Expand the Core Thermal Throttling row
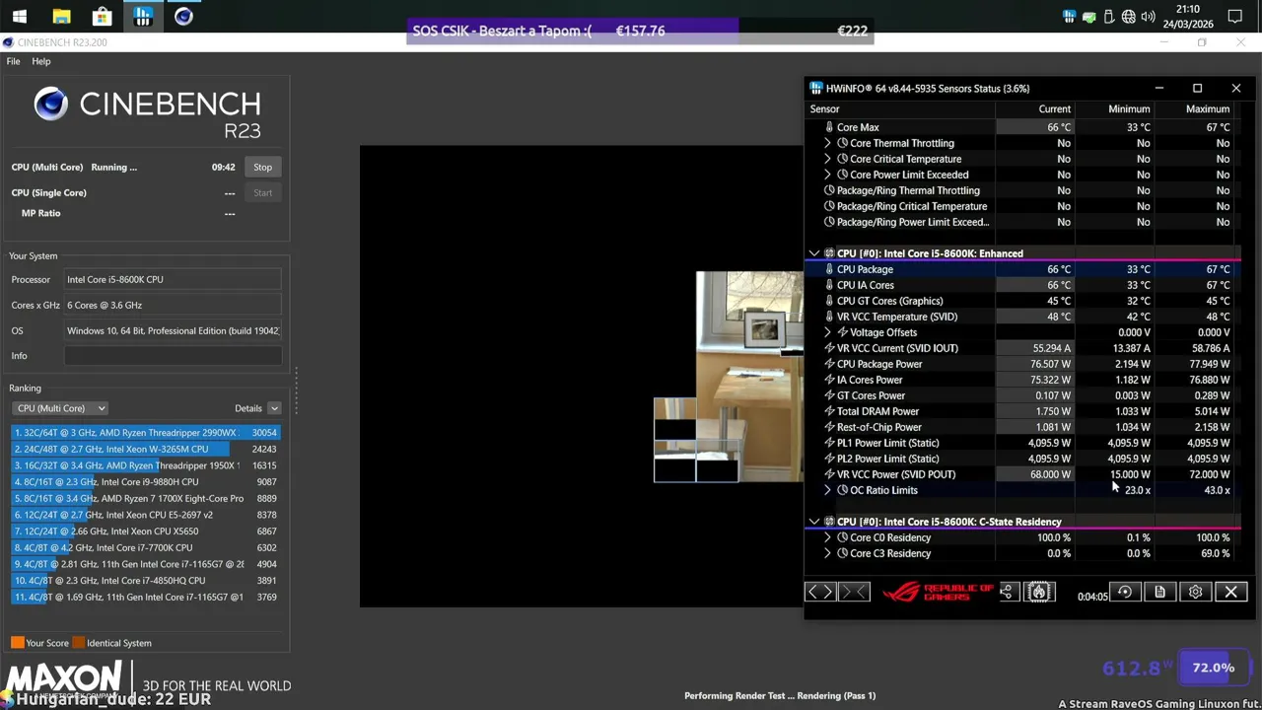 coord(828,143)
